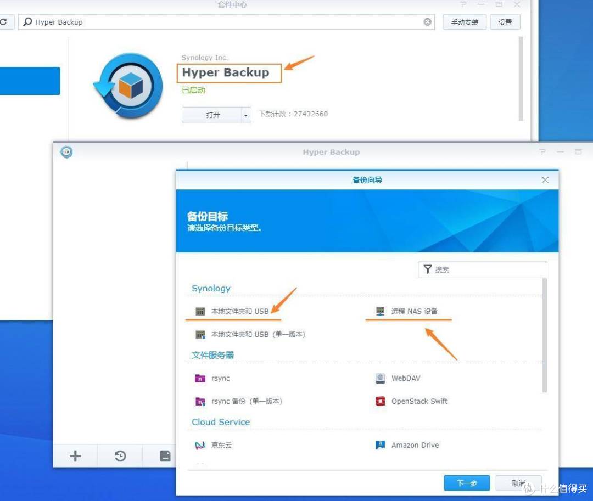This screenshot has width=593, height=501.
Task: Click plus icon to add backup task
Action: [x=75, y=455]
